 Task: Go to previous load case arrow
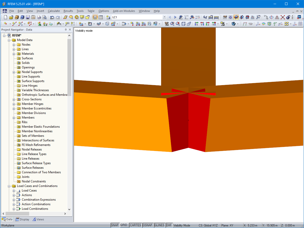point(170,17)
